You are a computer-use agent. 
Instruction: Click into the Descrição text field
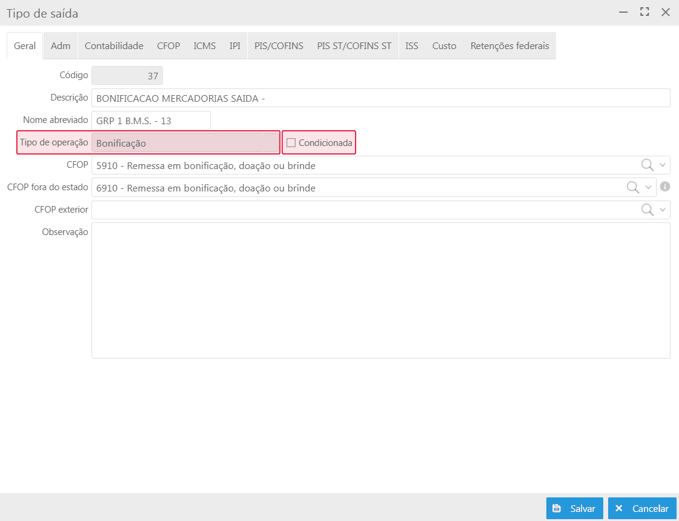click(x=380, y=98)
